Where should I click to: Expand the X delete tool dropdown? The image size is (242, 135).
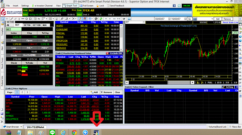tap(75, 19)
